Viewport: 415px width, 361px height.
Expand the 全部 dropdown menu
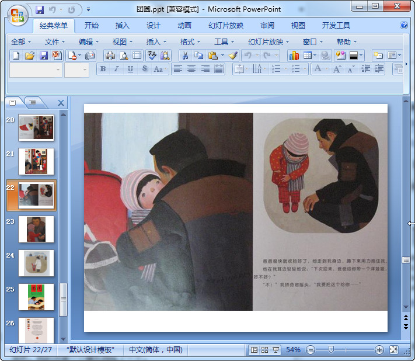[x=21, y=42]
